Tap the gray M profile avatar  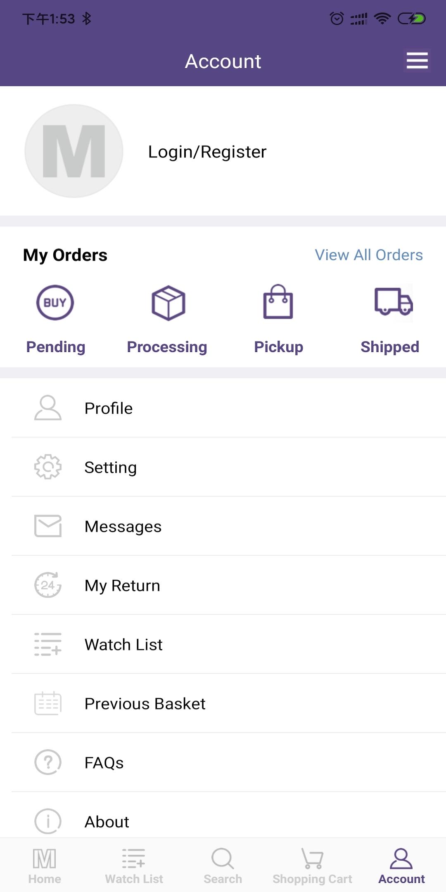74,151
